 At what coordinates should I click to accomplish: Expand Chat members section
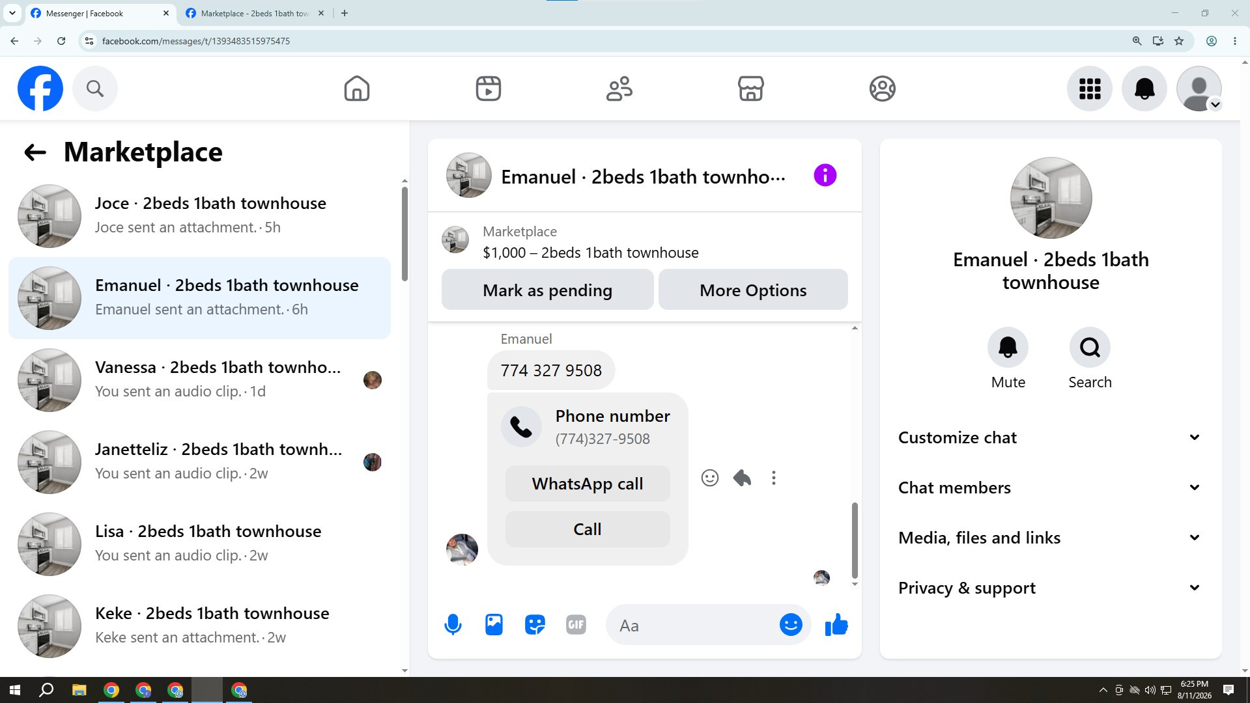click(x=1050, y=488)
